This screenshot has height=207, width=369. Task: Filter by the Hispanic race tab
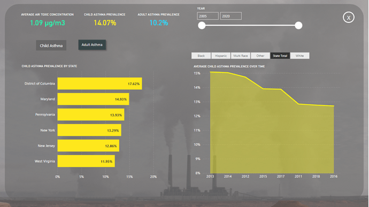coord(221,56)
